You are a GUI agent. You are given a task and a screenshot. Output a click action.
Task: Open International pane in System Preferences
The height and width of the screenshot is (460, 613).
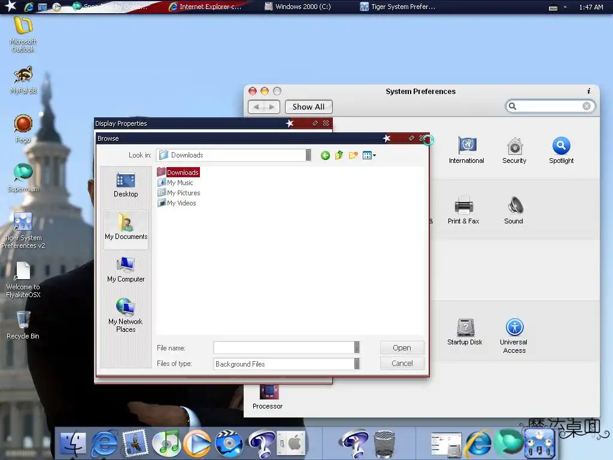[x=466, y=150]
